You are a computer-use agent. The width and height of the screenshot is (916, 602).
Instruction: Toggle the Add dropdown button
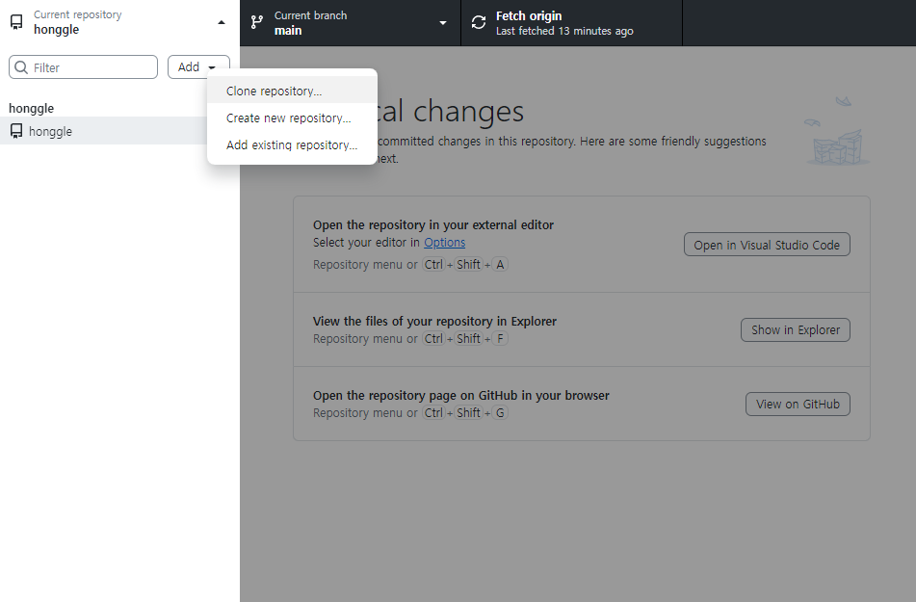(x=198, y=67)
